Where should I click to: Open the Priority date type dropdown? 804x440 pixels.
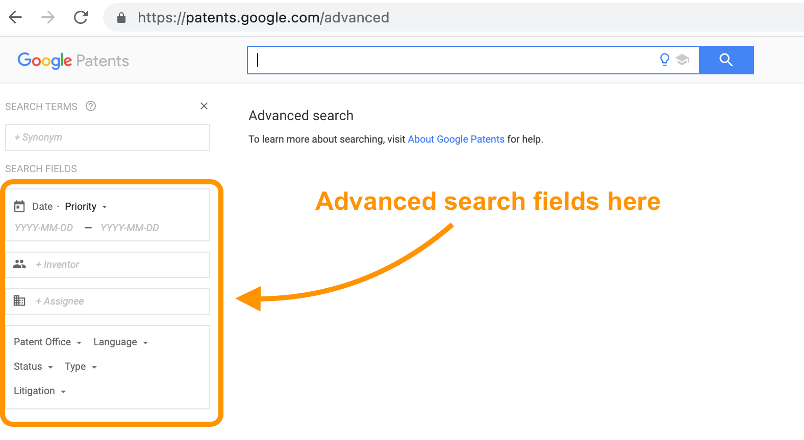click(86, 206)
